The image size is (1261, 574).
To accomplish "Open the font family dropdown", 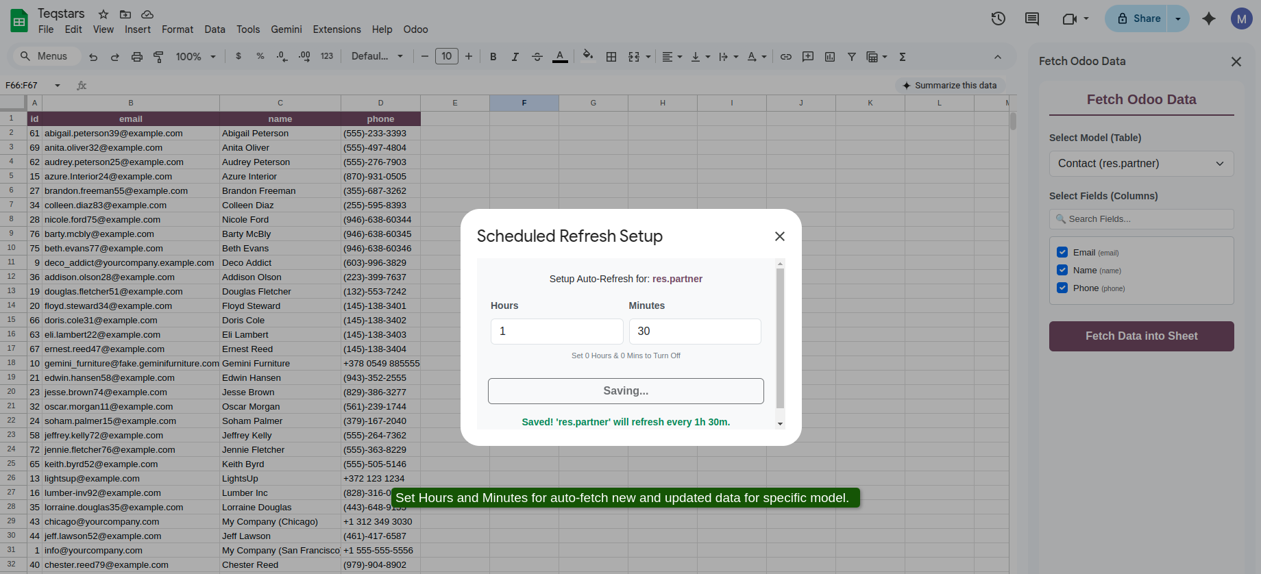I will (377, 56).
